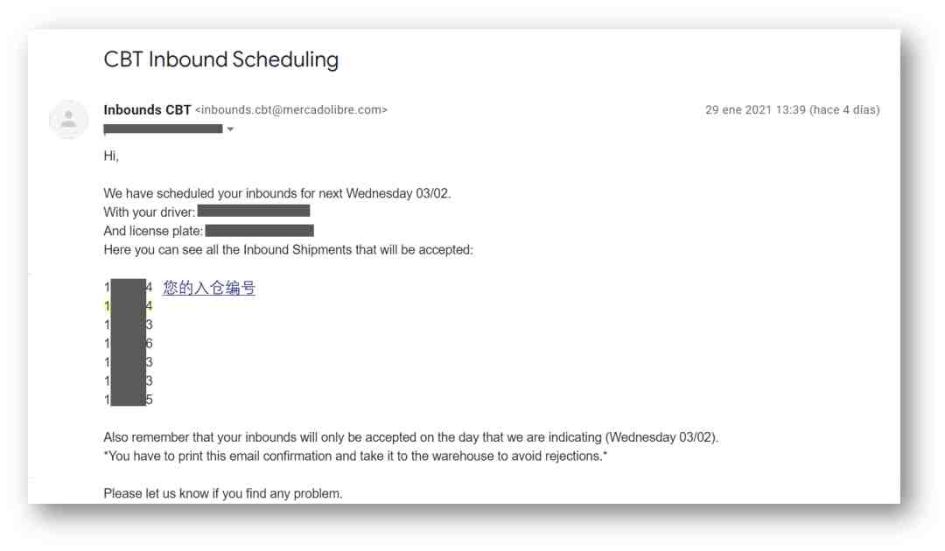
Task: Click the CBT Inbound Scheduling subject title
Action: 221,59
